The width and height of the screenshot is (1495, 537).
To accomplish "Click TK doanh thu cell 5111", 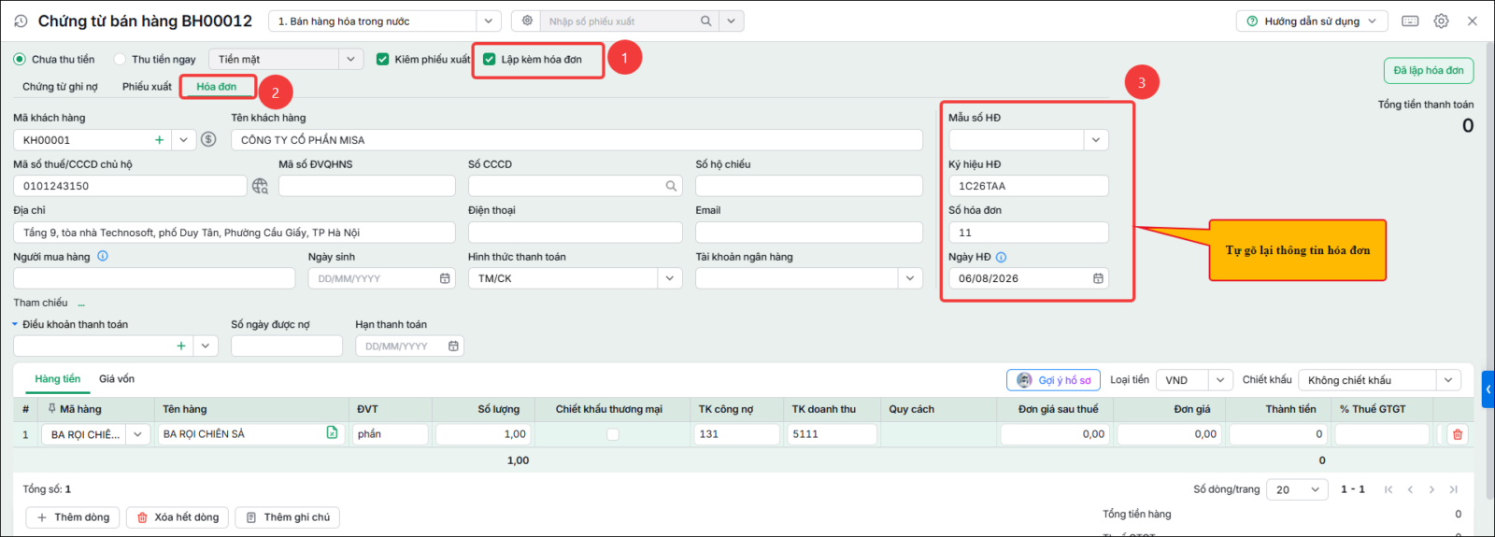I will (832, 434).
